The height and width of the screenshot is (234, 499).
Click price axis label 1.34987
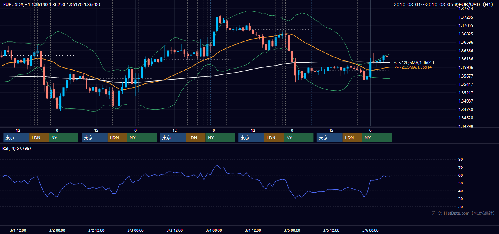466,101
